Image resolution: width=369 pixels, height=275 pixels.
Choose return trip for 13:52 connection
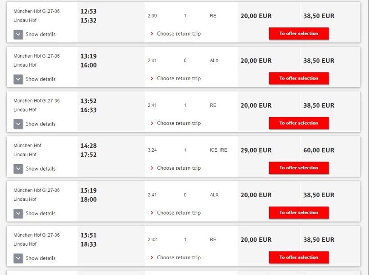coord(178,123)
